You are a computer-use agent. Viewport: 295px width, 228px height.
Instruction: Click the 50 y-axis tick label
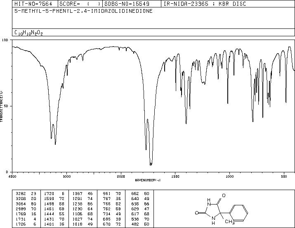point(7,106)
